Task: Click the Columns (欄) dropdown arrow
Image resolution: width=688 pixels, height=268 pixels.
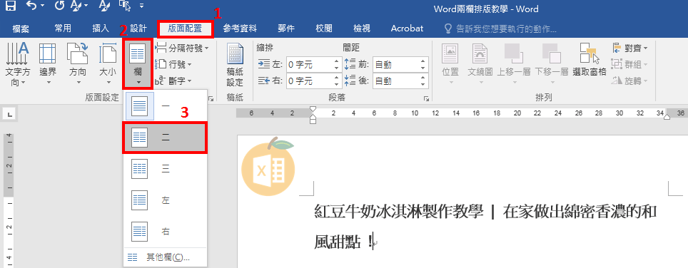Action: (138, 82)
